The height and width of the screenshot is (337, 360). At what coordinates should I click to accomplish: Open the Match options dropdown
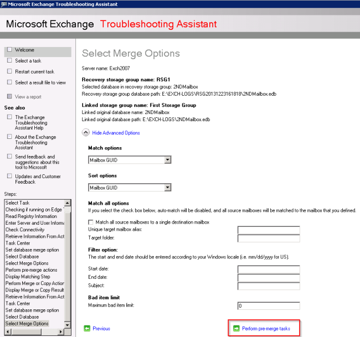click(x=167, y=160)
